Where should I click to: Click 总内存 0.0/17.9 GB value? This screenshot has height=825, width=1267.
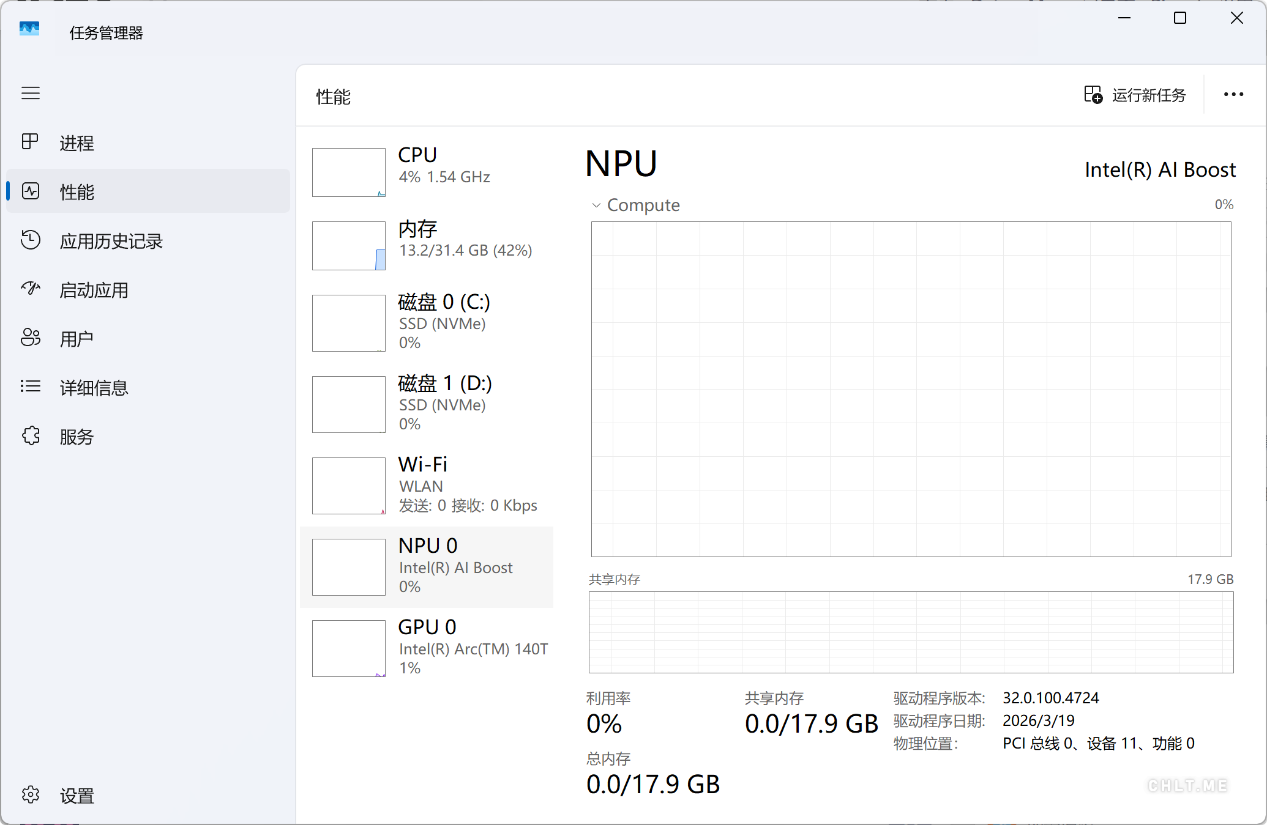click(653, 785)
